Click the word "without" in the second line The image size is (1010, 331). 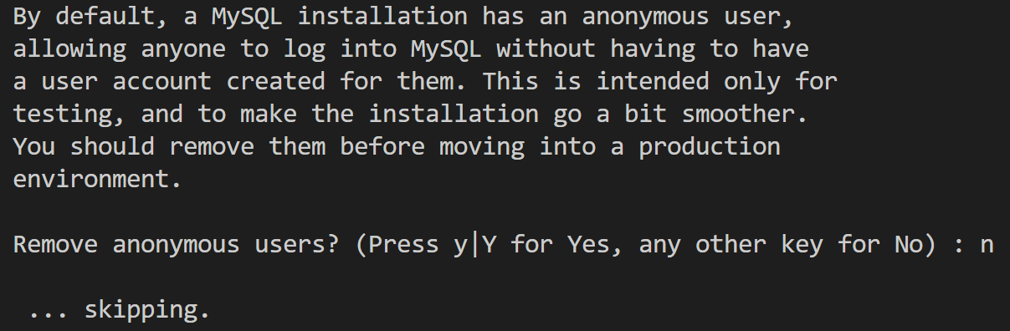tap(545, 49)
